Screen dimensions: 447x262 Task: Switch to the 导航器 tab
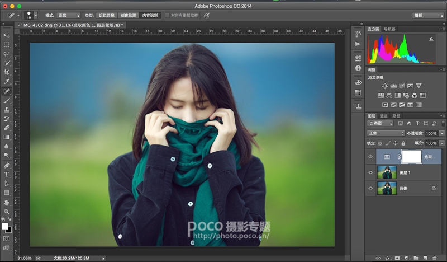coord(389,29)
